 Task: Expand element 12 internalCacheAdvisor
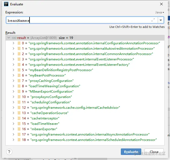click(13, 108)
